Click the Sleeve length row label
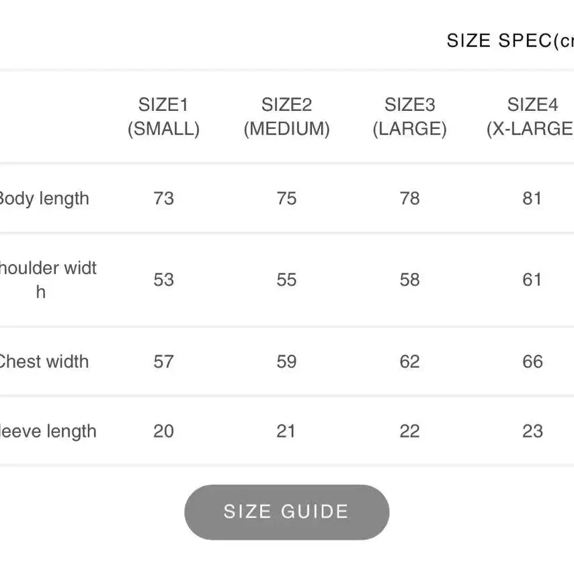This screenshot has height=574, width=574. click(x=48, y=432)
